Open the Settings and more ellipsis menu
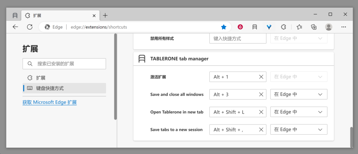The width and height of the screenshot is (358, 154). click(344, 27)
